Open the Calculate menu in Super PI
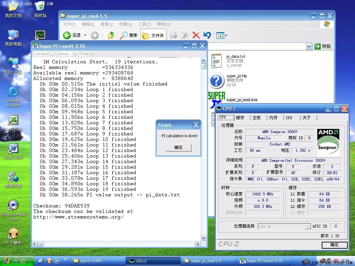 [x=44, y=54]
